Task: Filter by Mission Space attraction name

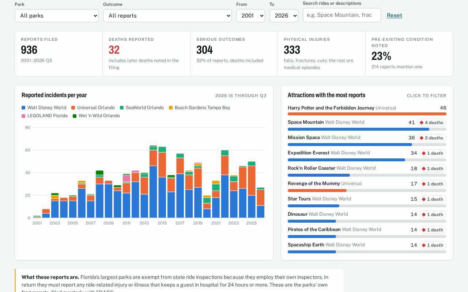Action: pyautogui.click(x=304, y=138)
